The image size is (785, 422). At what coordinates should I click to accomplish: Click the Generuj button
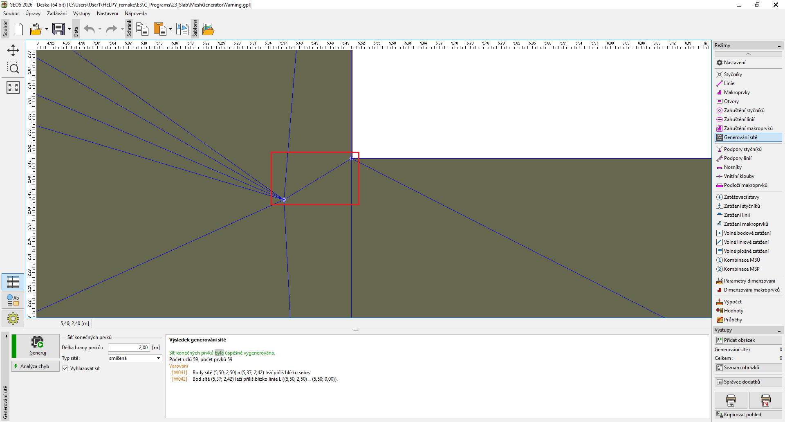pyautogui.click(x=38, y=346)
